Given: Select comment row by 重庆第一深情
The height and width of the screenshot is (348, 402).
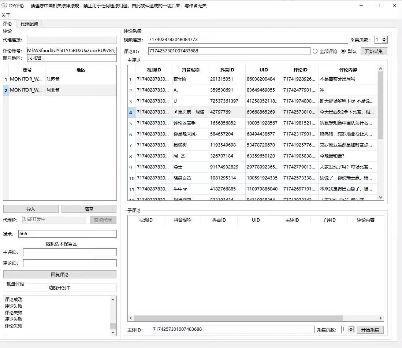Looking at the screenshot, I should pyautogui.click(x=253, y=112).
